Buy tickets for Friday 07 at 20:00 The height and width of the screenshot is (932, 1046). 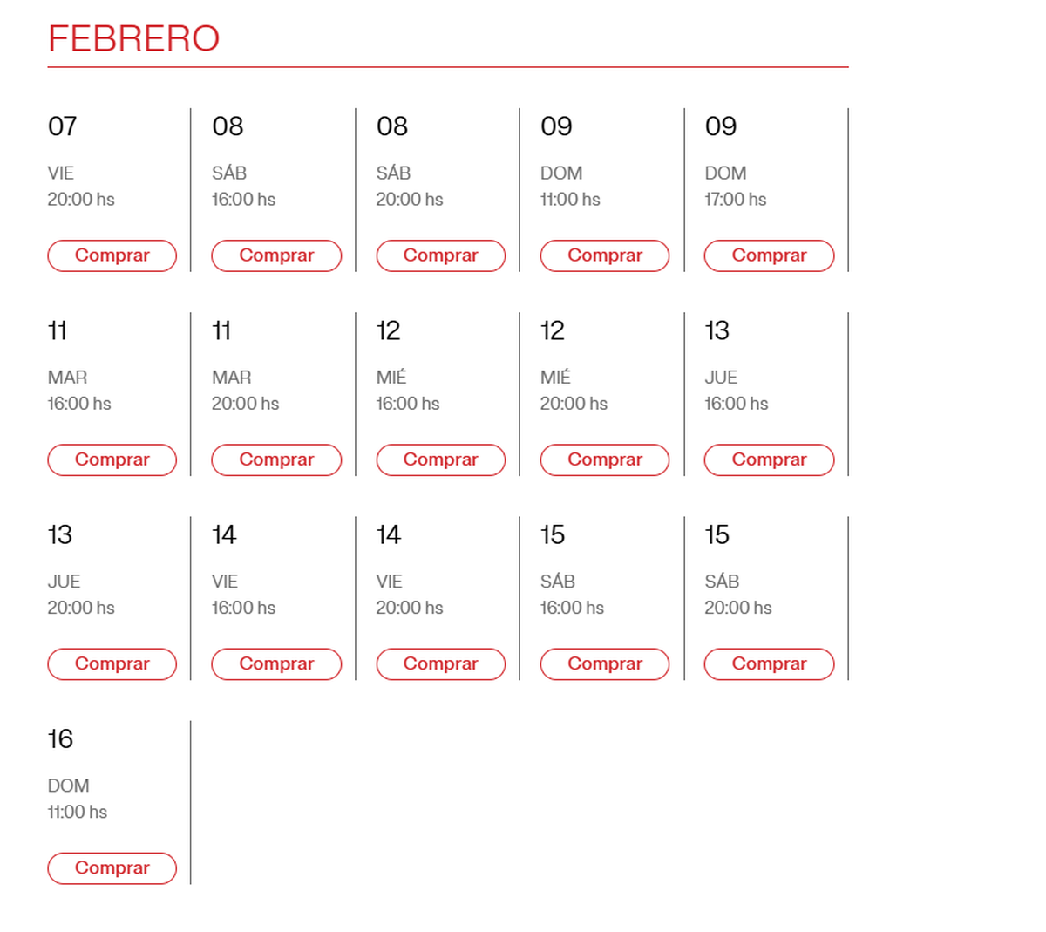pyautogui.click(x=112, y=255)
